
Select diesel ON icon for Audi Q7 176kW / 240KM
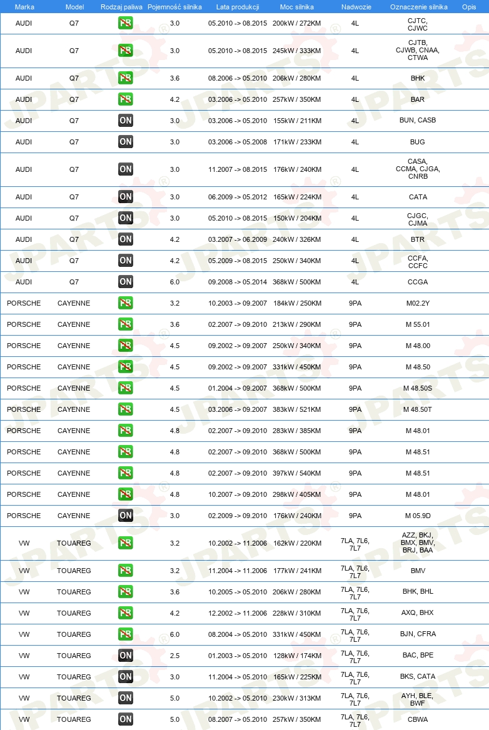125,169
